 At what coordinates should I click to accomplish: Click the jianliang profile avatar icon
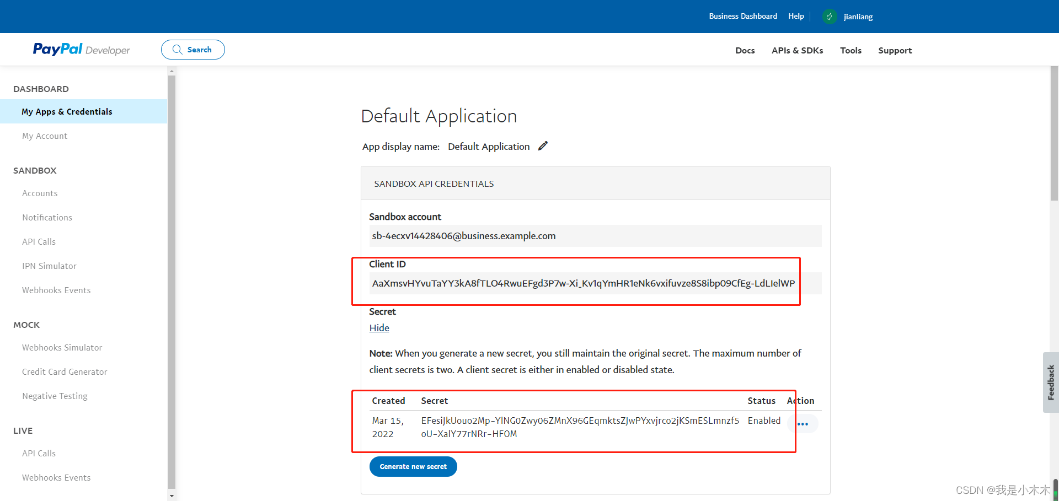[829, 17]
